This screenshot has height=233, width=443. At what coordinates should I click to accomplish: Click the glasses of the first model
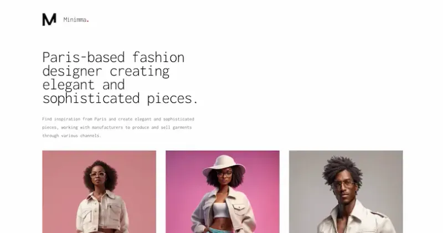[98, 175]
